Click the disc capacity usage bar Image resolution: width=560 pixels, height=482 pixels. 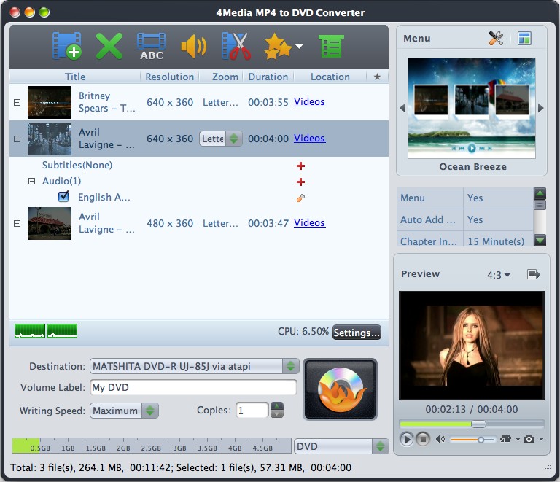(x=152, y=446)
